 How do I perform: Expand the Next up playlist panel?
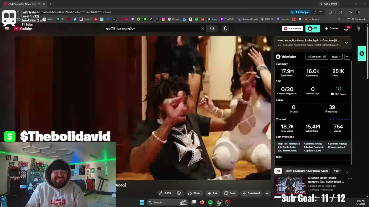click(346, 43)
